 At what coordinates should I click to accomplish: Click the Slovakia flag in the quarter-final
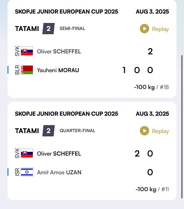(27, 153)
